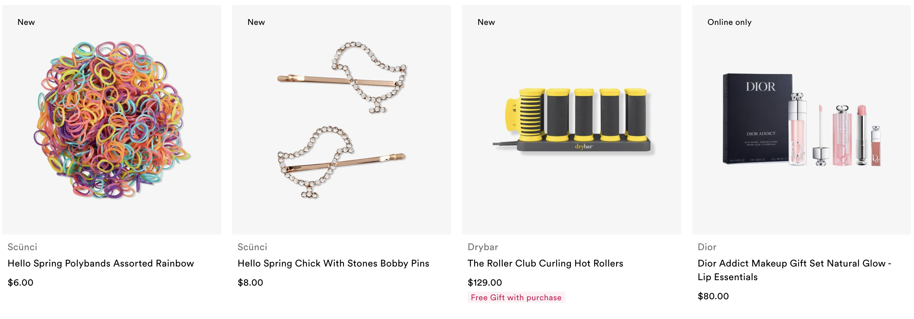This screenshot has height=319, width=914.
Task: Open The Roller Club Curling Hot Rollers link
Action: (x=545, y=263)
